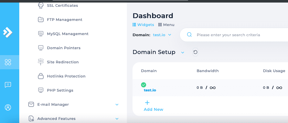Click the Advanced Features document-gear icon

(31, 118)
